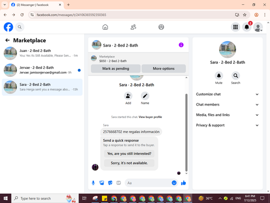
Task: Show hidden system tray icons chevron
Action: pos(220,199)
